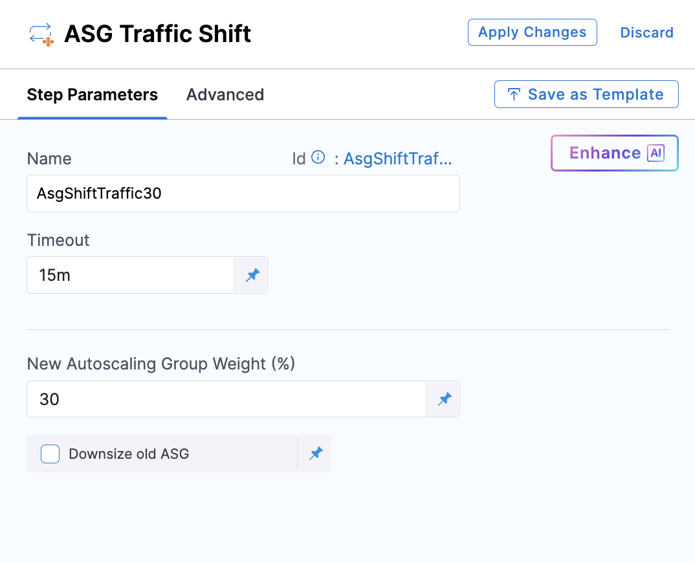Click pin icon beside Downsize old ASG
The height and width of the screenshot is (563, 695).
click(315, 454)
